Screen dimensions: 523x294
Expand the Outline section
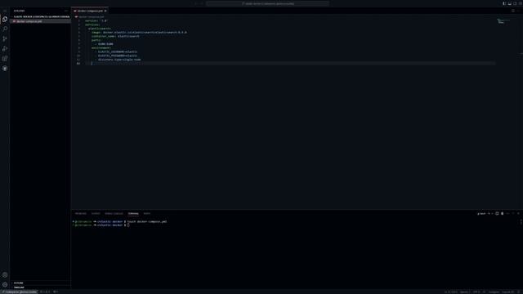tap(40, 283)
